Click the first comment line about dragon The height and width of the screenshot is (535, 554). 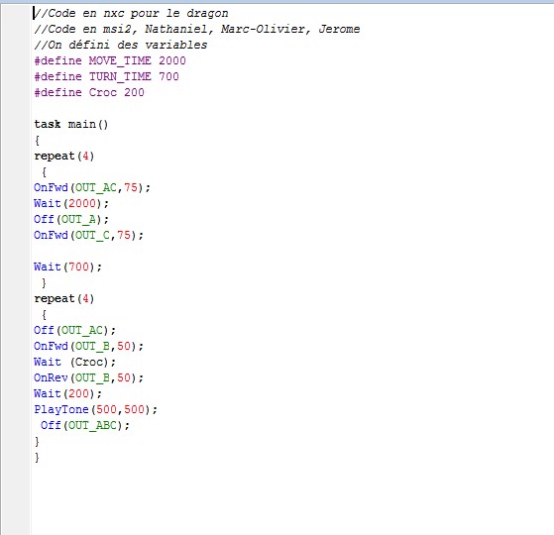pos(131,14)
